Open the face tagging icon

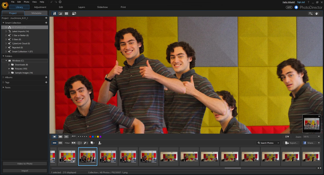click(100, 143)
